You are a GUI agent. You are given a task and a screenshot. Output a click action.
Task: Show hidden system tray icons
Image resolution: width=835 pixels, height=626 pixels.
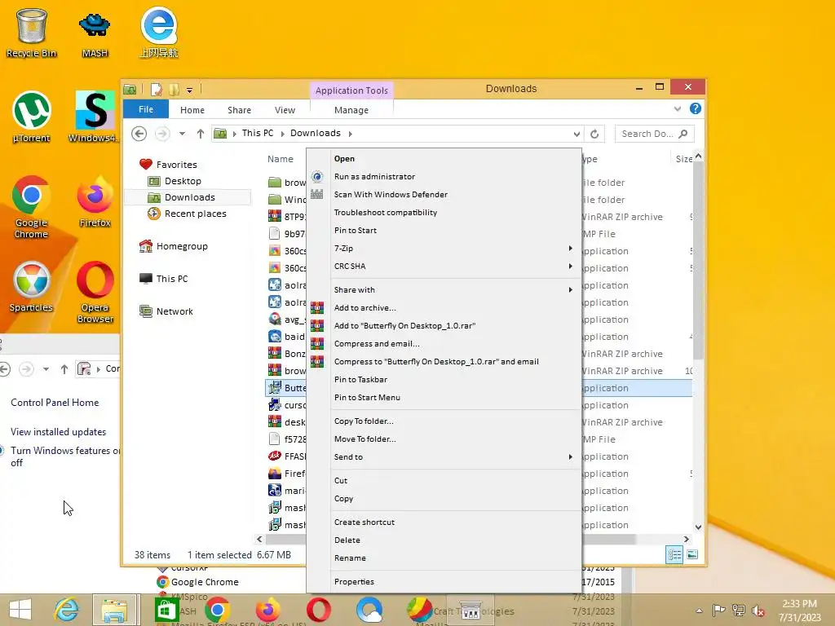(699, 611)
